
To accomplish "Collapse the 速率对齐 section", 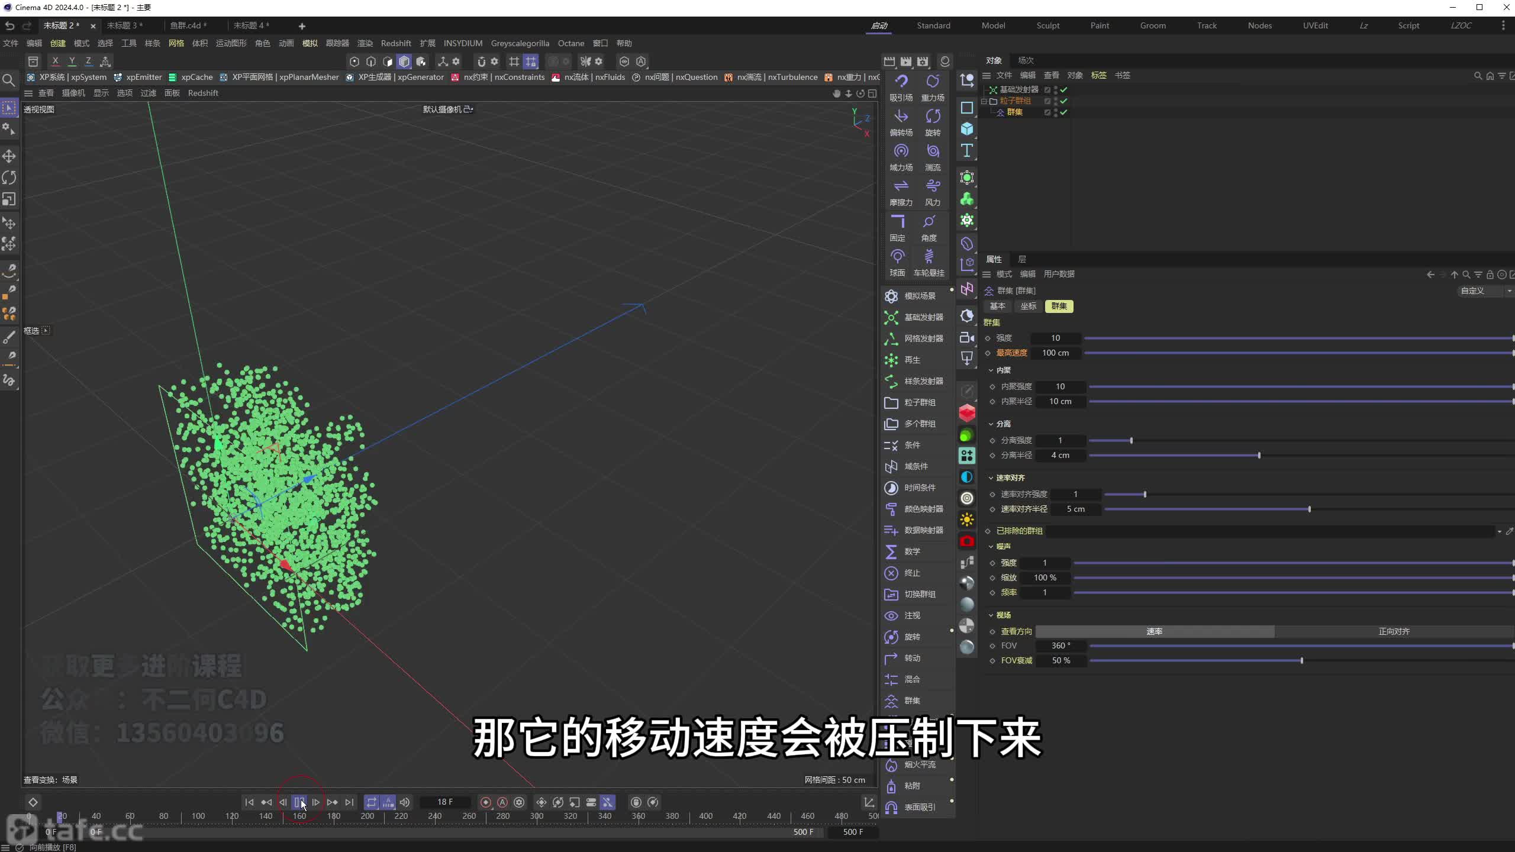I will [991, 478].
